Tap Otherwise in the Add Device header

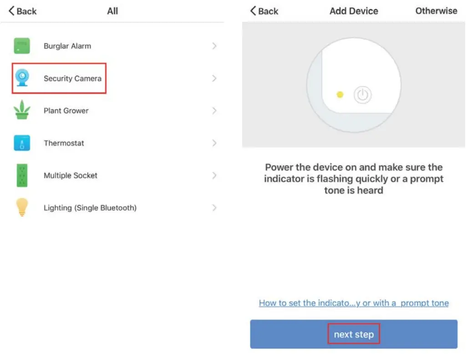(x=436, y=11)
